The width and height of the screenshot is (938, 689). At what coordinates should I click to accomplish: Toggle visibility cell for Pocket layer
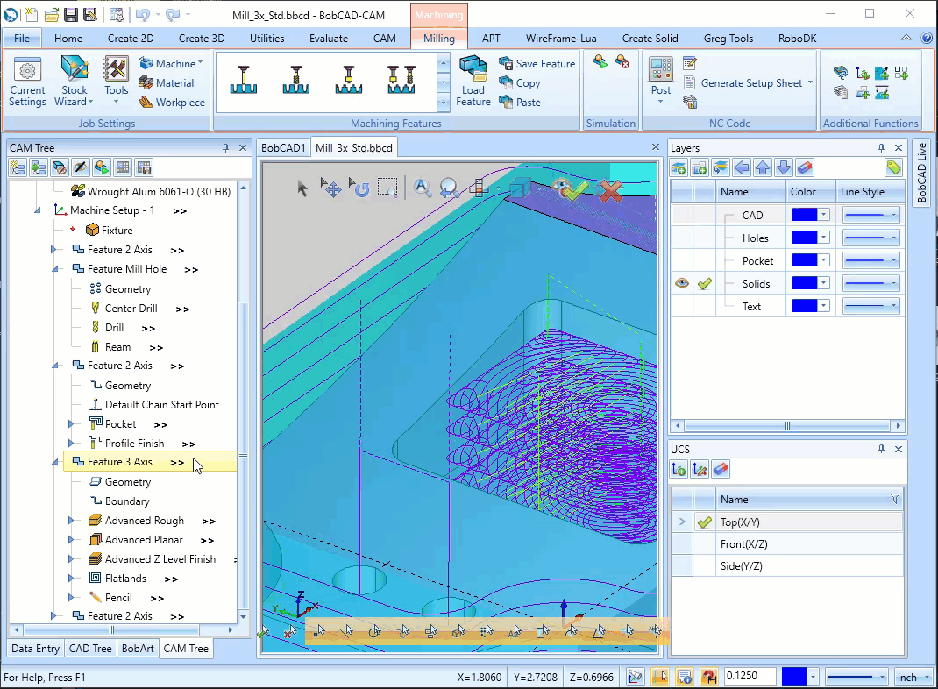click(x=682, y=260)
